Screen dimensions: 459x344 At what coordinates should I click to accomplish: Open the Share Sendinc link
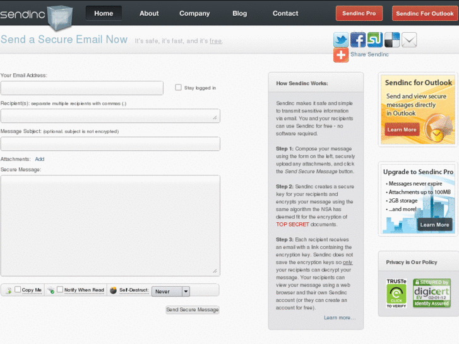370,54
